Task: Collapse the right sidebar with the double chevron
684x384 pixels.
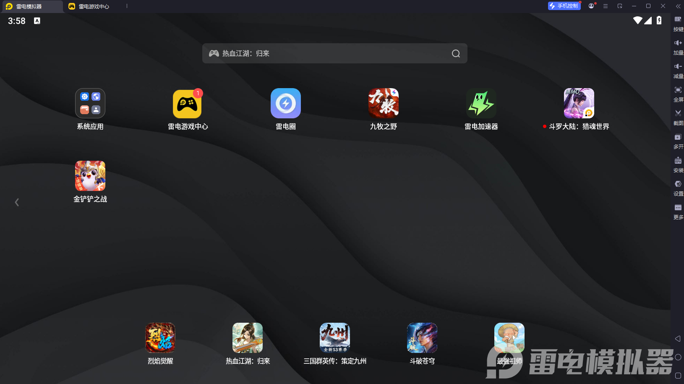Action: [x=678, y=6]
